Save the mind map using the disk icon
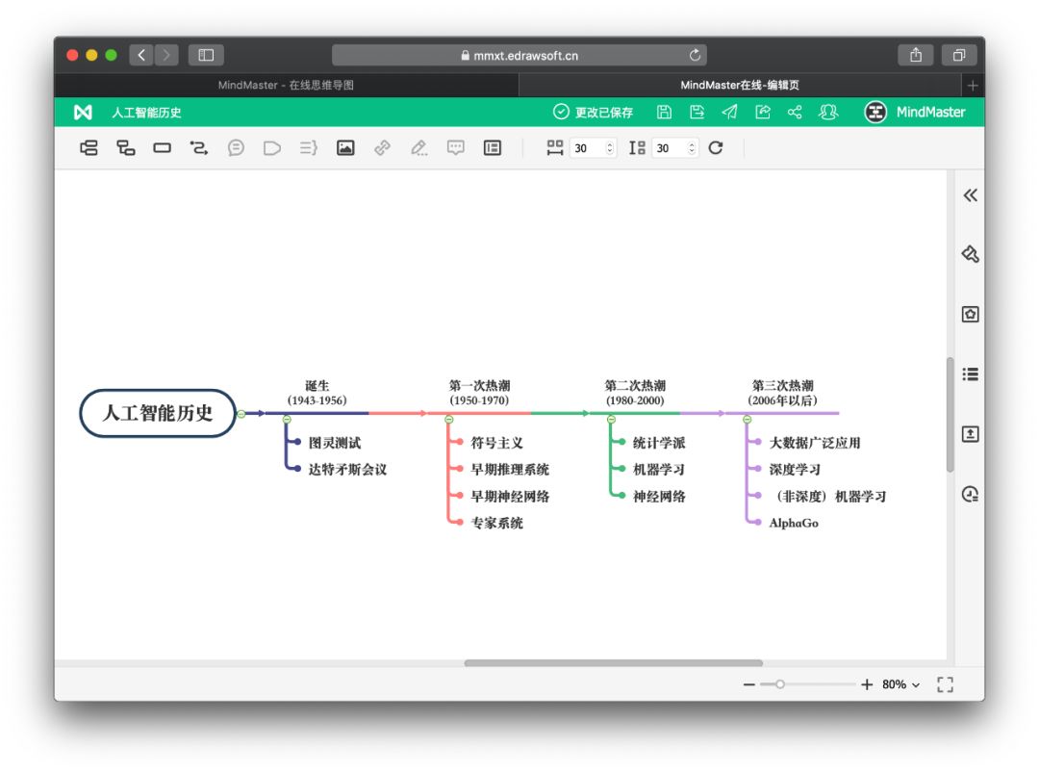Image resolution: width=1039 pixels, height=772 pixels. tap(664, 112)
